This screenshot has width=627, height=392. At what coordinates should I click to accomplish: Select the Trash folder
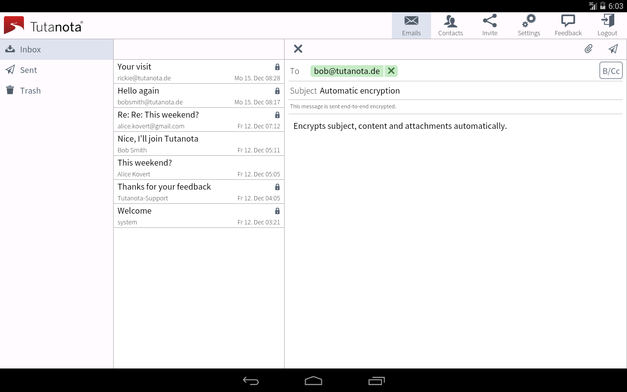point(57,91)
